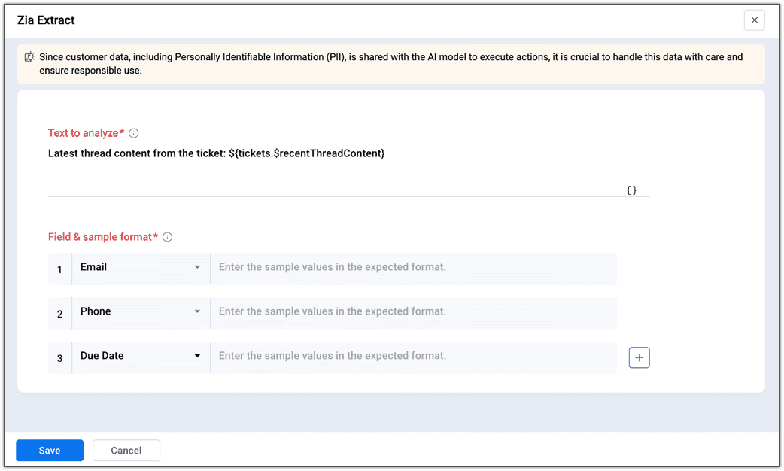Close the Zia Extract dialog
This screenshot has width=784, height=471.
(x=754, y=20)
